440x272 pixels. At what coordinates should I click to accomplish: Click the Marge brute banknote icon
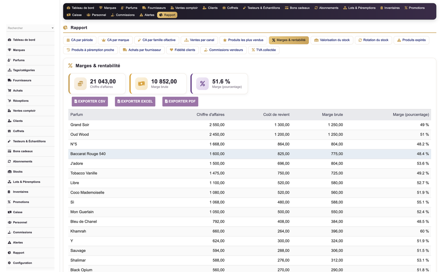click(141, 83)
